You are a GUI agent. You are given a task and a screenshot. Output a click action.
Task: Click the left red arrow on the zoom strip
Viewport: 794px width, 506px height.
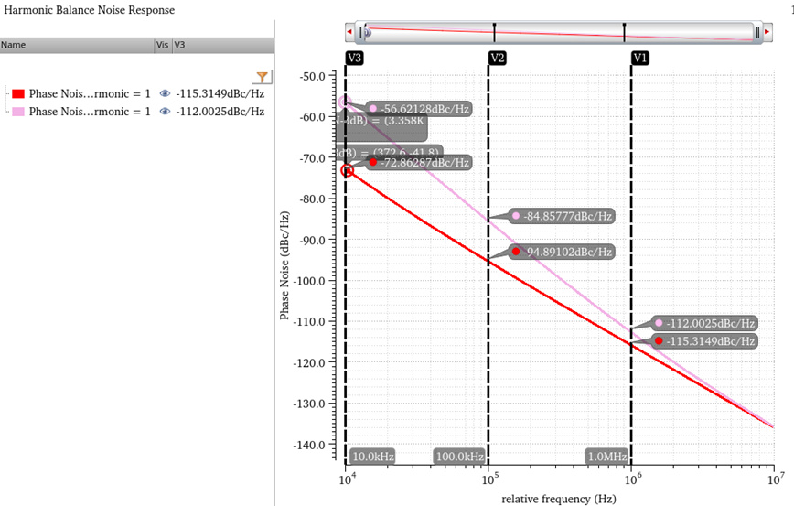pyautogui.click(x=349, y=33)
